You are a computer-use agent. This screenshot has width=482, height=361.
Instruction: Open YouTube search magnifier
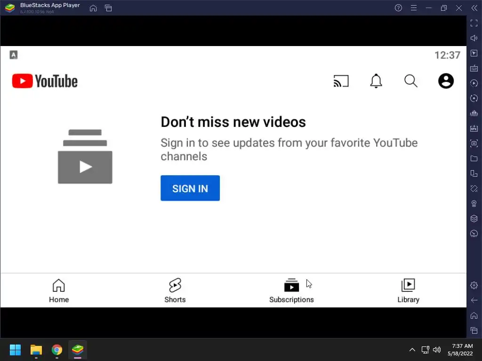[x=410, y=81]
